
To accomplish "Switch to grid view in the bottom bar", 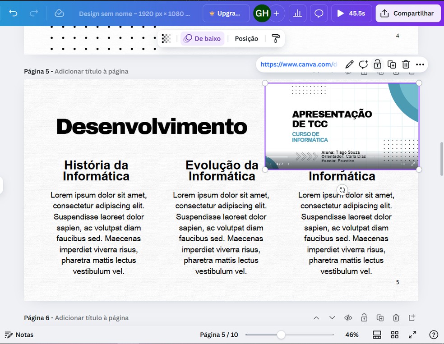I will coord(395,335).
